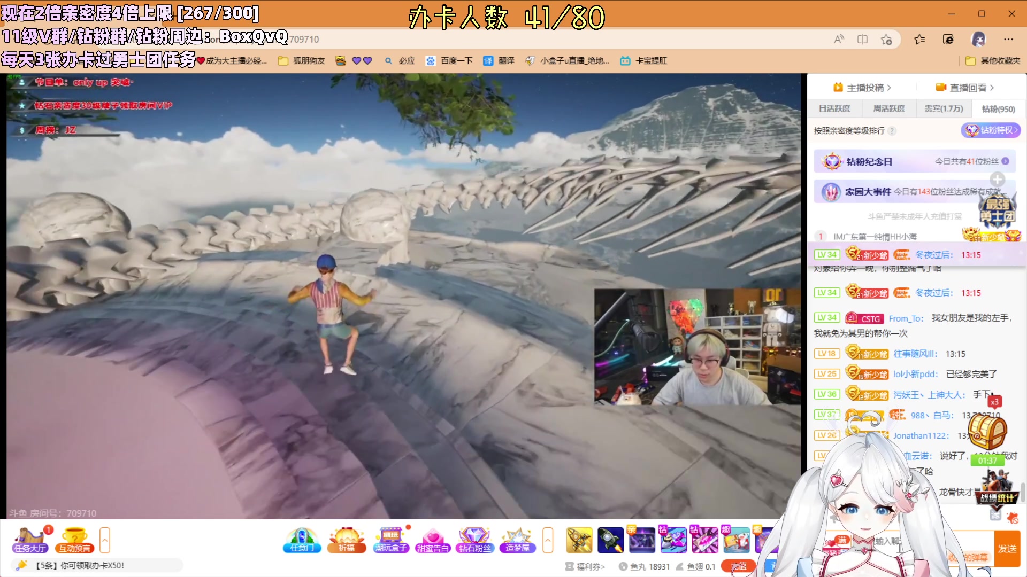1027x577 pixels.
Task: Expand the arrow next to 造梦屋
Action: (x=548, y=540)
